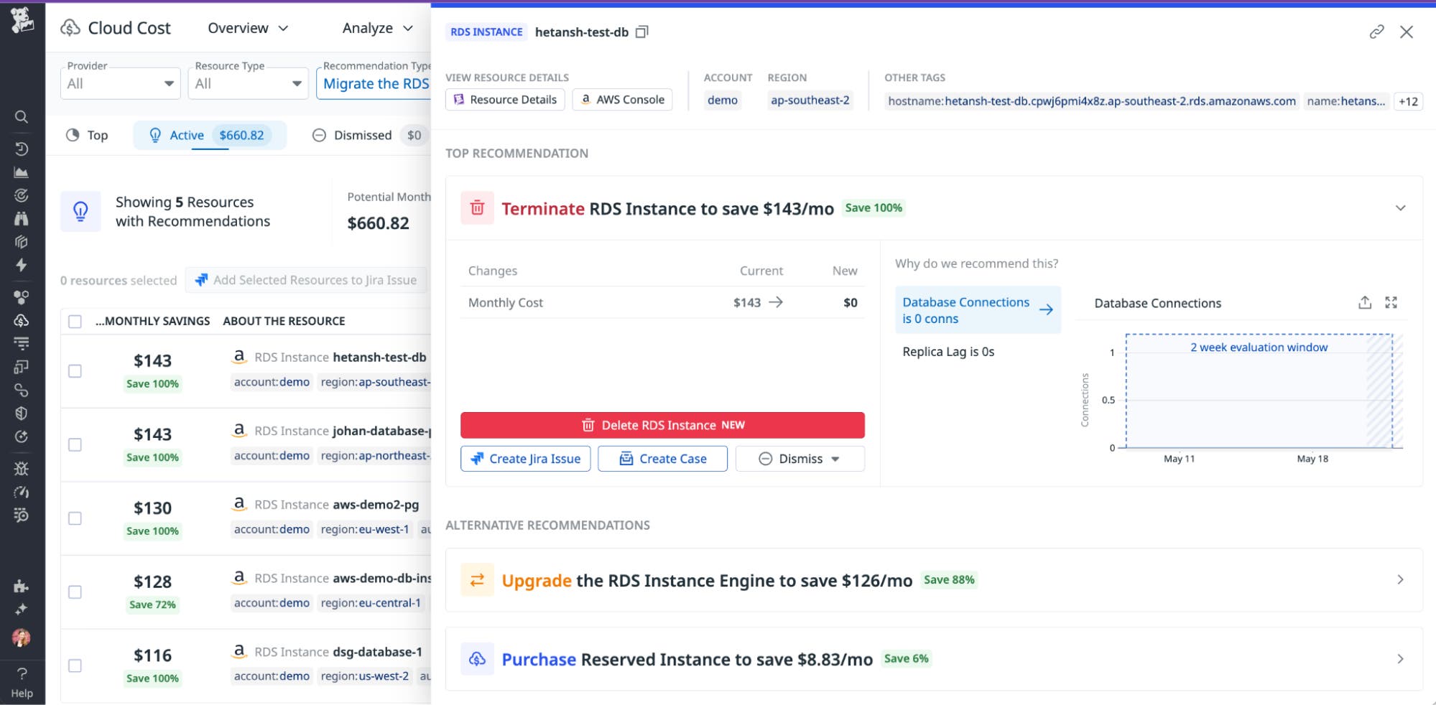This screenshot has height=705, width=1436.
Task: Copy the hetansh-test-db resource name
Action: (x=642, y=32)
